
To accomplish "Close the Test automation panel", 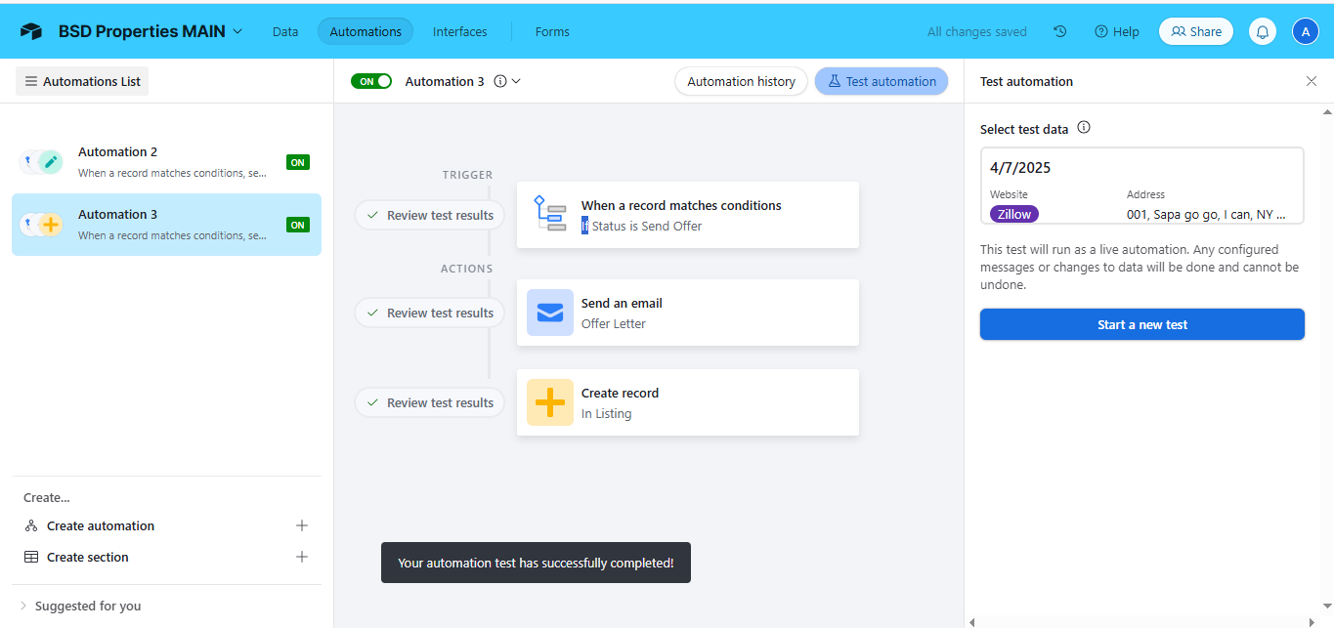I will tap(1312, 81).
